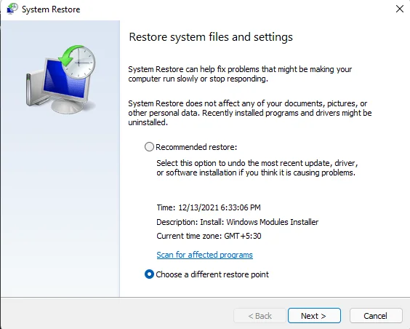Click the empty blue left sidebar panel

point(60,204)
